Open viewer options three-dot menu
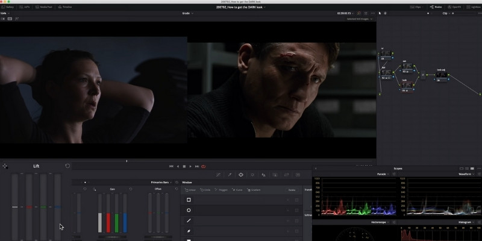Image resolution: width=482 pixels, height=241 pixels. point(373,13)
